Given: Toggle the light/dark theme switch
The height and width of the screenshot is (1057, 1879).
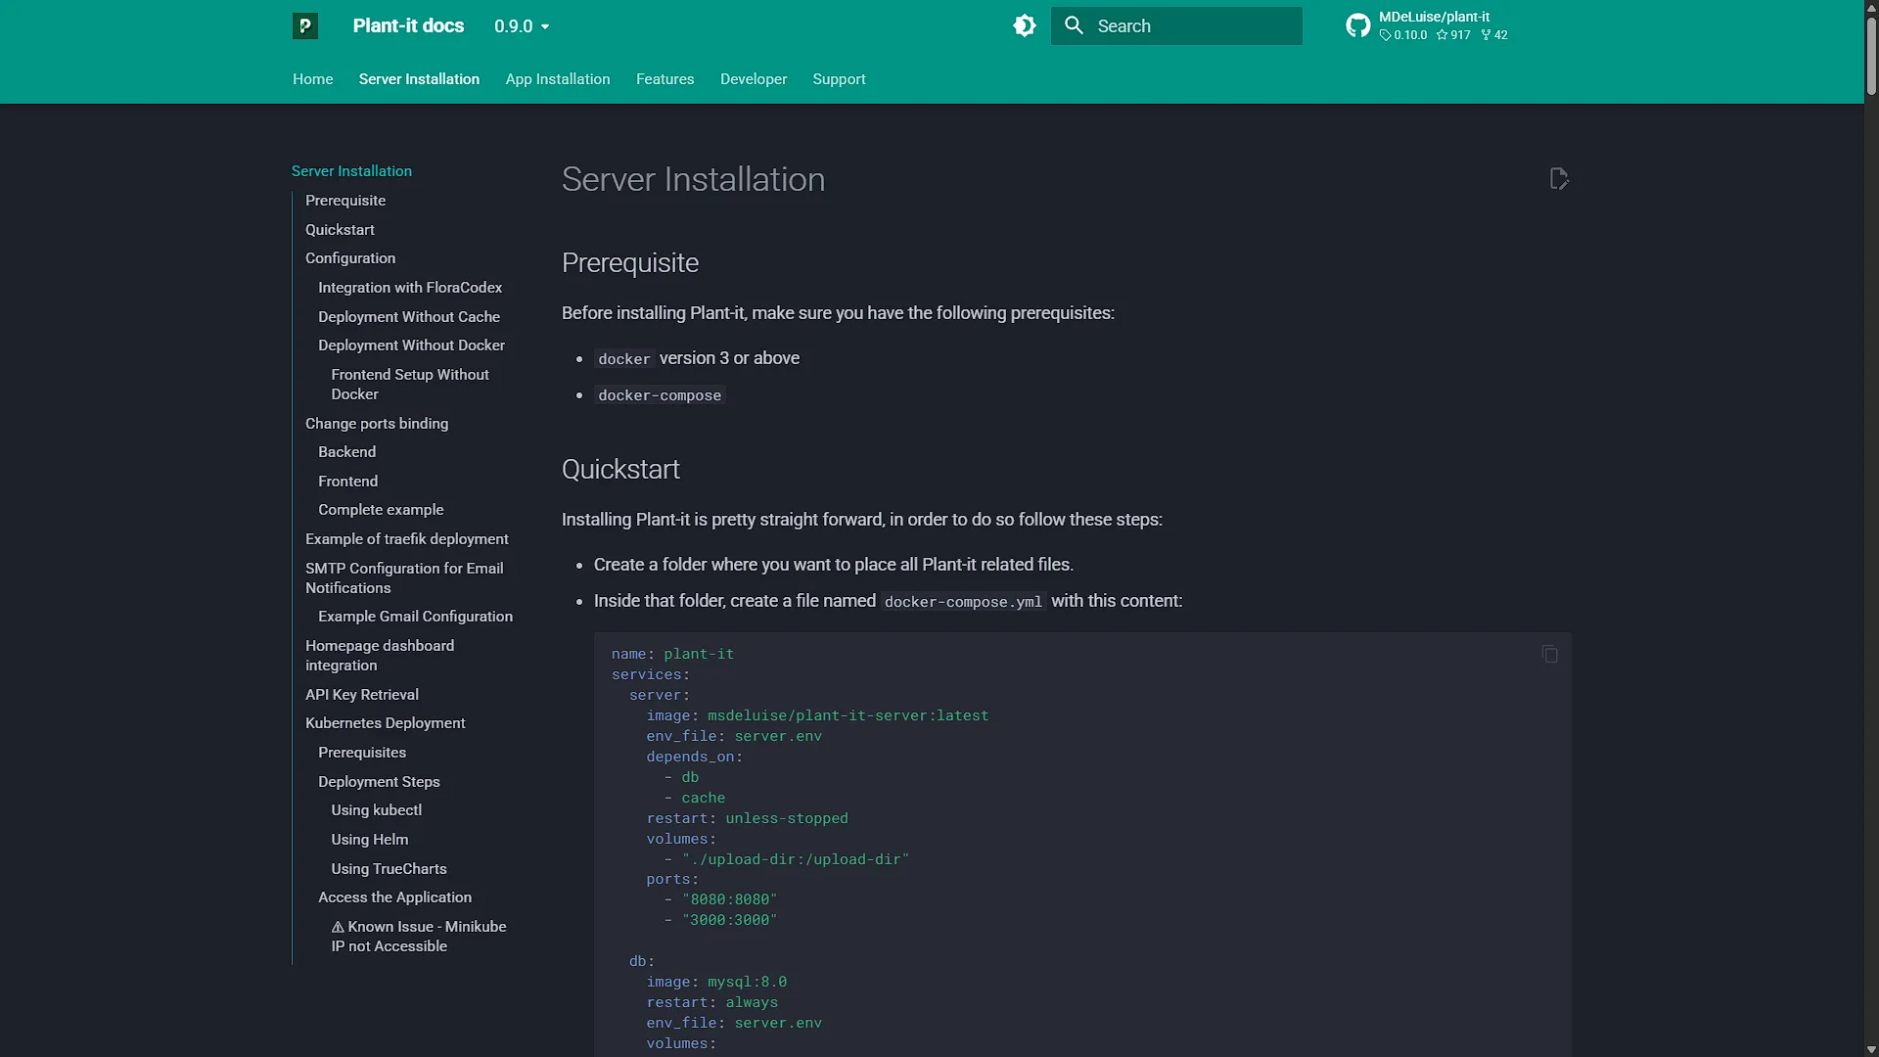Looking at the screenshot, I should pos(1025,26).
